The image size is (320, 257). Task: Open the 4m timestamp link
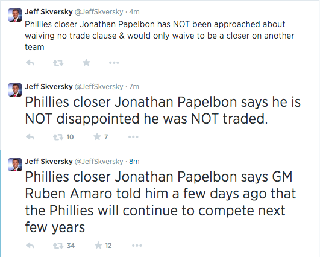(134, 12)
